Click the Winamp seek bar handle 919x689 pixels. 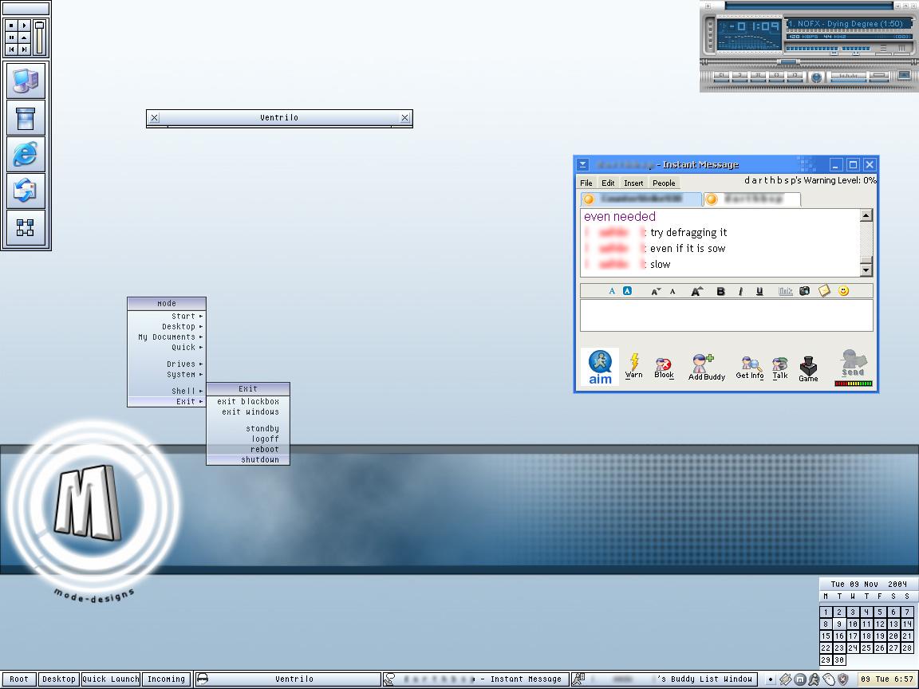point(789,61)
